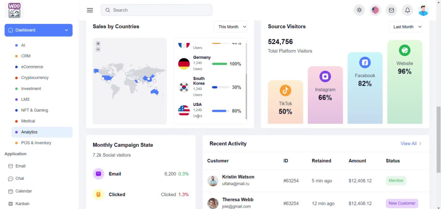Click the Email campaign icon
The width and height of the screenshot is (441, 209).
[98, 174]
